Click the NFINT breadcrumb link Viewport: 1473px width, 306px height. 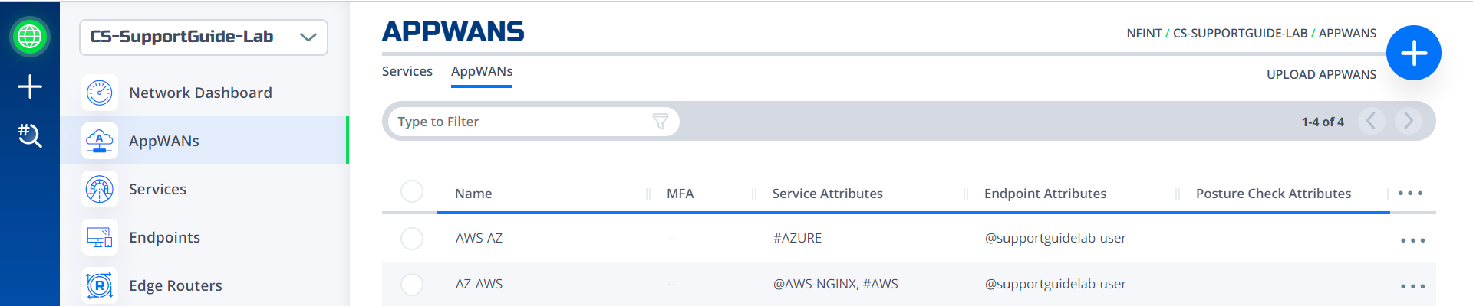1144,33
